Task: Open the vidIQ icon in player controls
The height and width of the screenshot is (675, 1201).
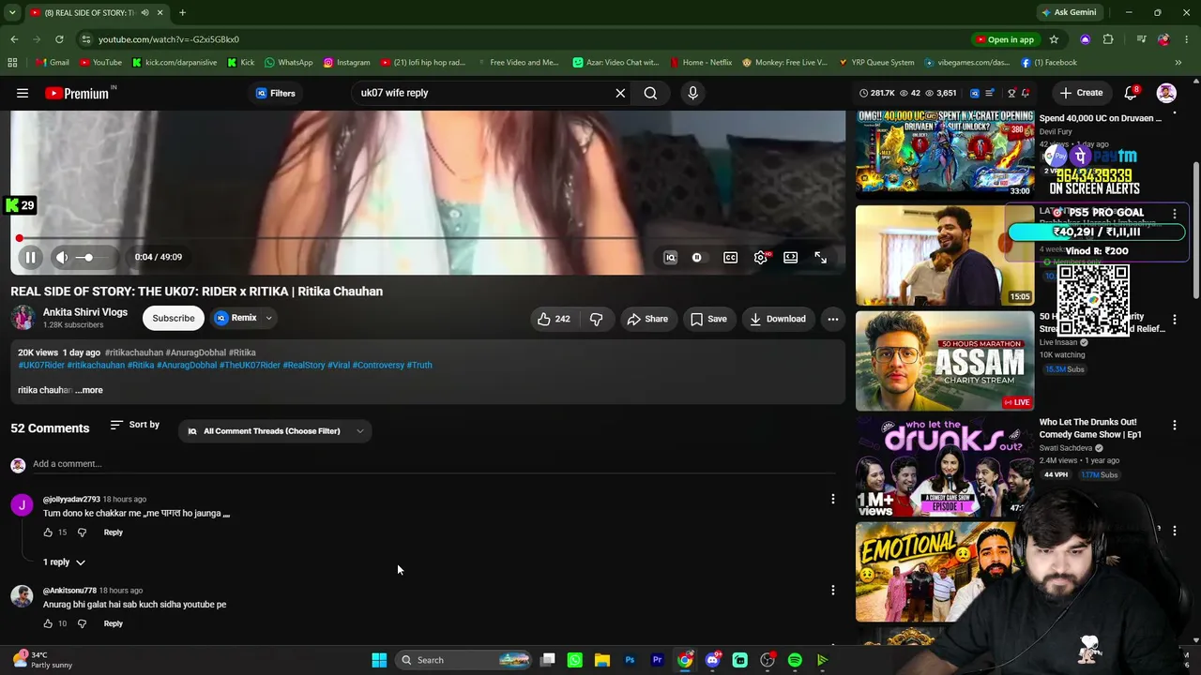Action: coord(670,258)
